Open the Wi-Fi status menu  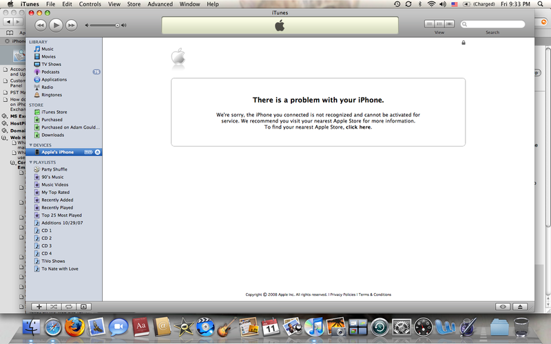point(431,4)
